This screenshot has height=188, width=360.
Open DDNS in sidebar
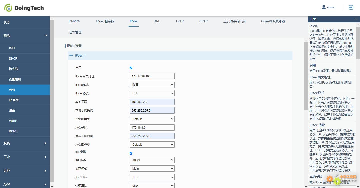click(25, 131)
